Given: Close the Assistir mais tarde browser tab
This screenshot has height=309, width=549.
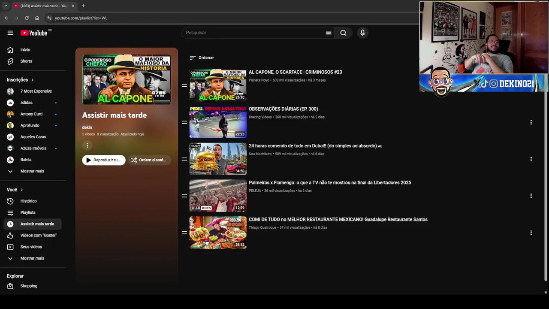Looking at the screenshot, I should 73,6.
